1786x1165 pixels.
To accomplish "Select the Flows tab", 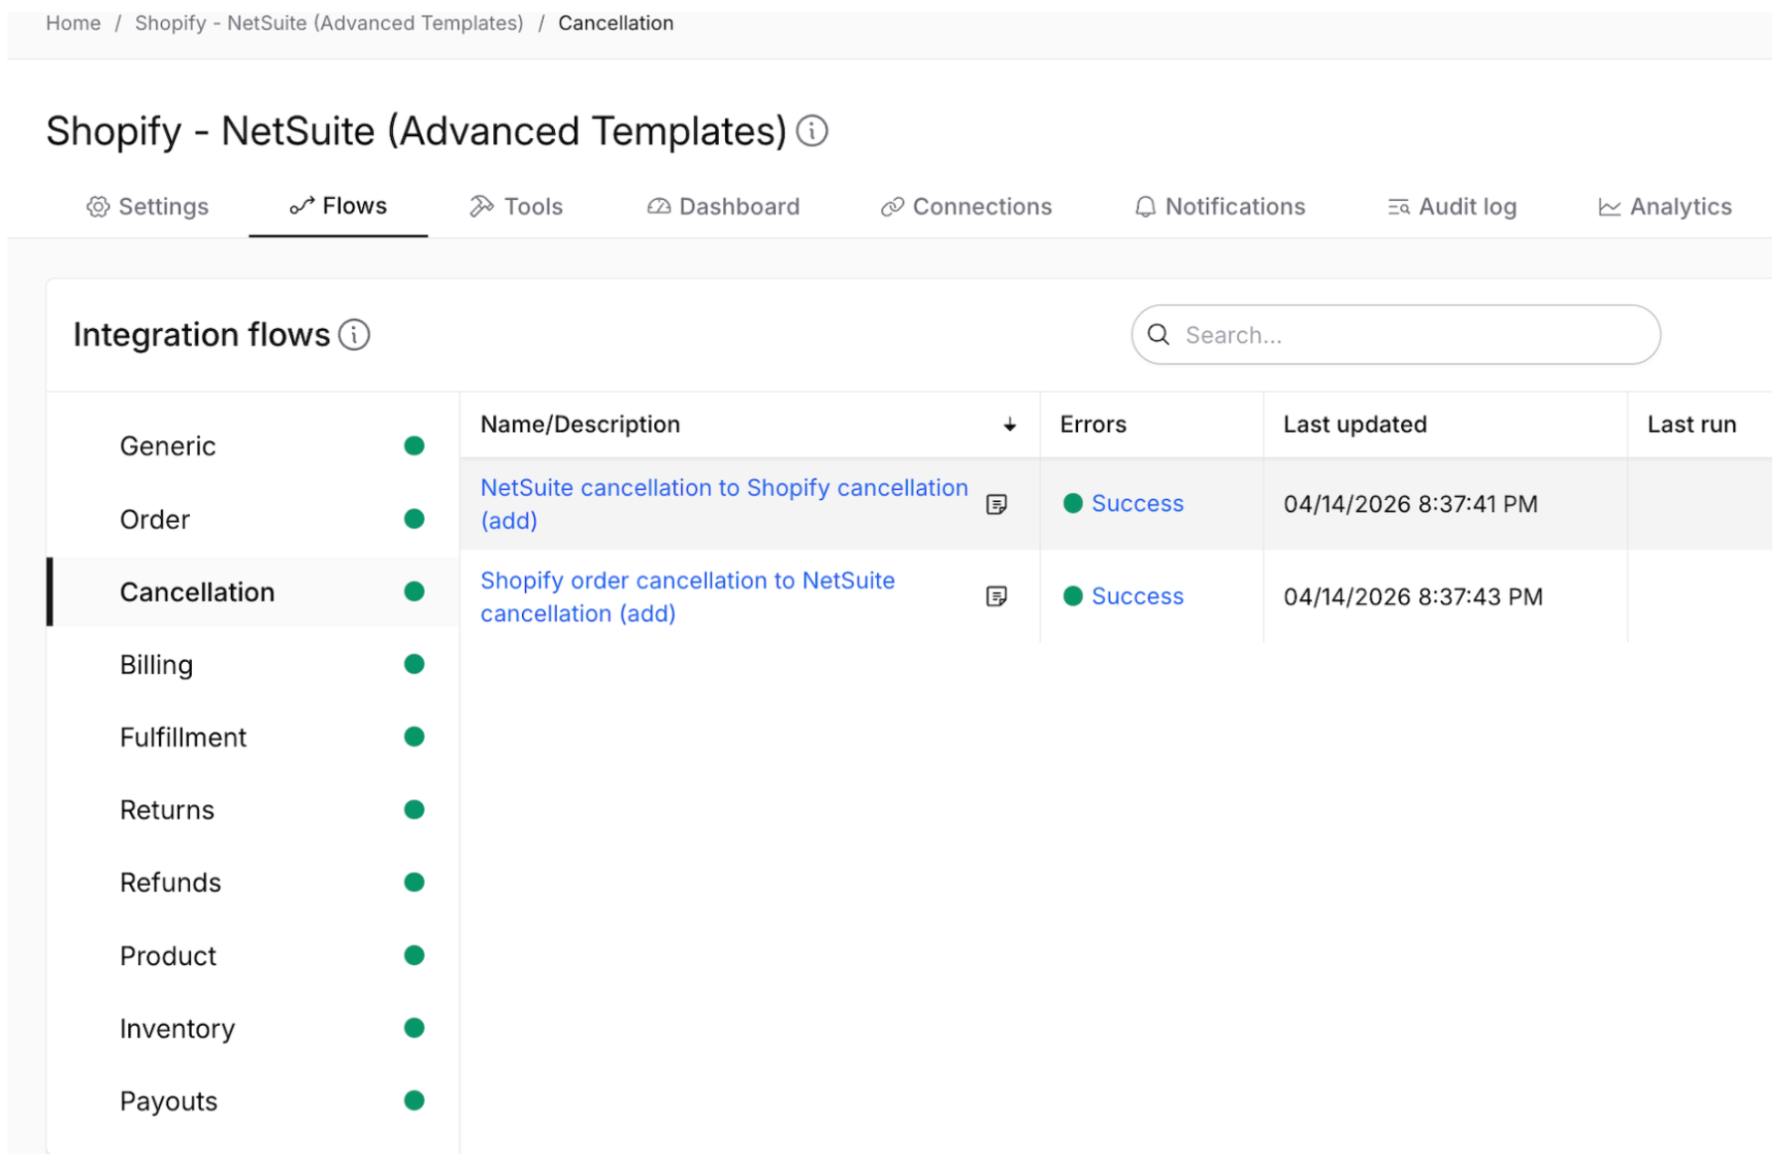I will [338, 206].
